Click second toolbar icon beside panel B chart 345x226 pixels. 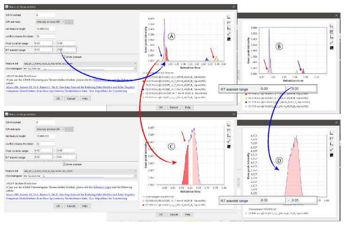332,32
